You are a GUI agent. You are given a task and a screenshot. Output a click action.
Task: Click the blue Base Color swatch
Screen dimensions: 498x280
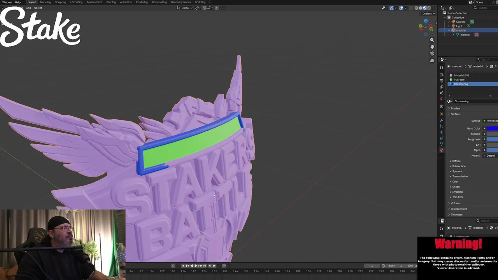click(x=492, y=128)
